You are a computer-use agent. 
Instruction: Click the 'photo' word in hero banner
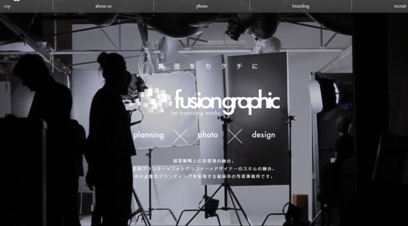(208, 135)
